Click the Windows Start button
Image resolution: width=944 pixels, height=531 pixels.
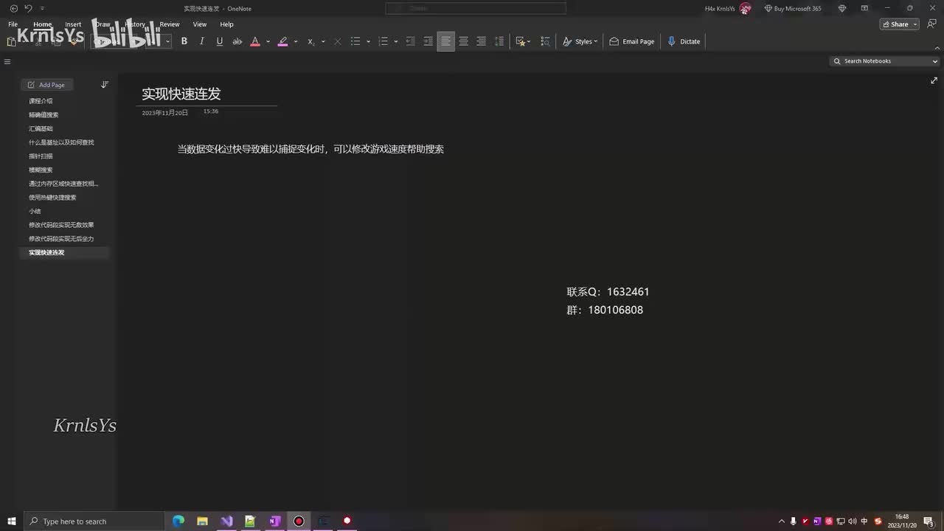point(11,521)
